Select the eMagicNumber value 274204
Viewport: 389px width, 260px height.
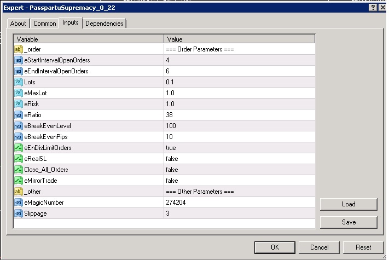(x=240, y=203)
